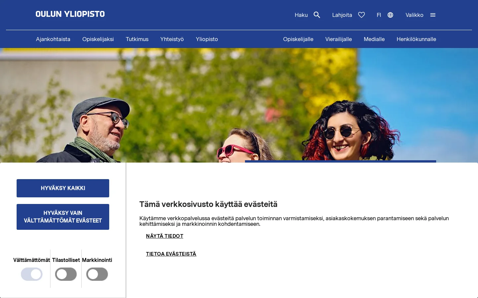Open the Medialle audience link
Viewport: 478px width, 298px height.
pos(374,39)
